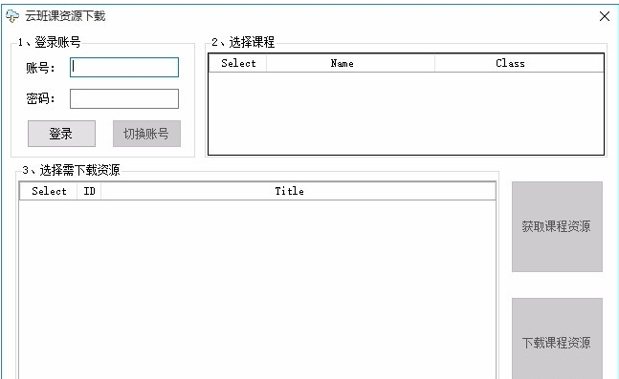The height and width of the screenshot is (379, 619).
Task: Click the 账号 label text
Action: [40, 68]
